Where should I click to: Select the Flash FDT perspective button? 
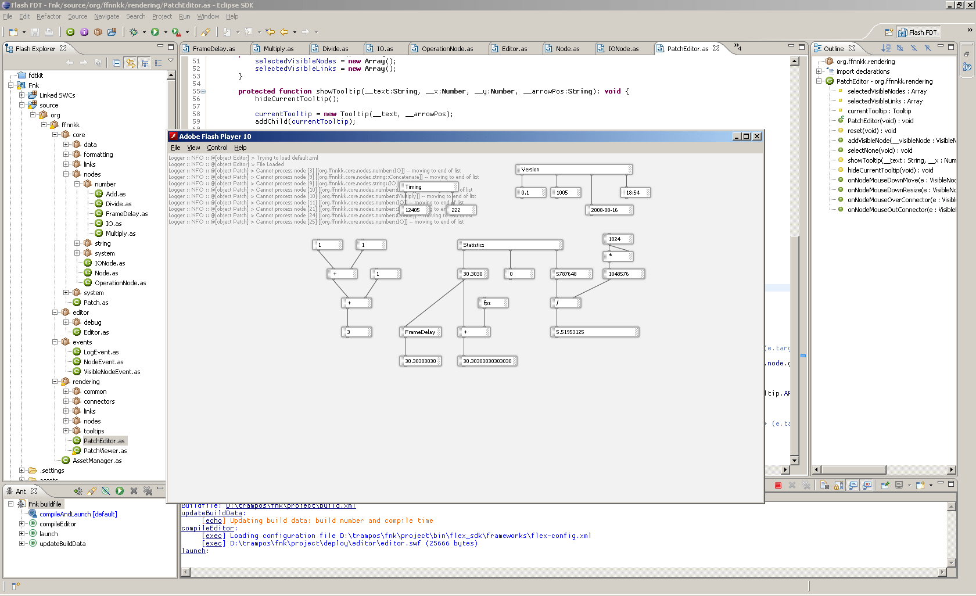[918, 33]
